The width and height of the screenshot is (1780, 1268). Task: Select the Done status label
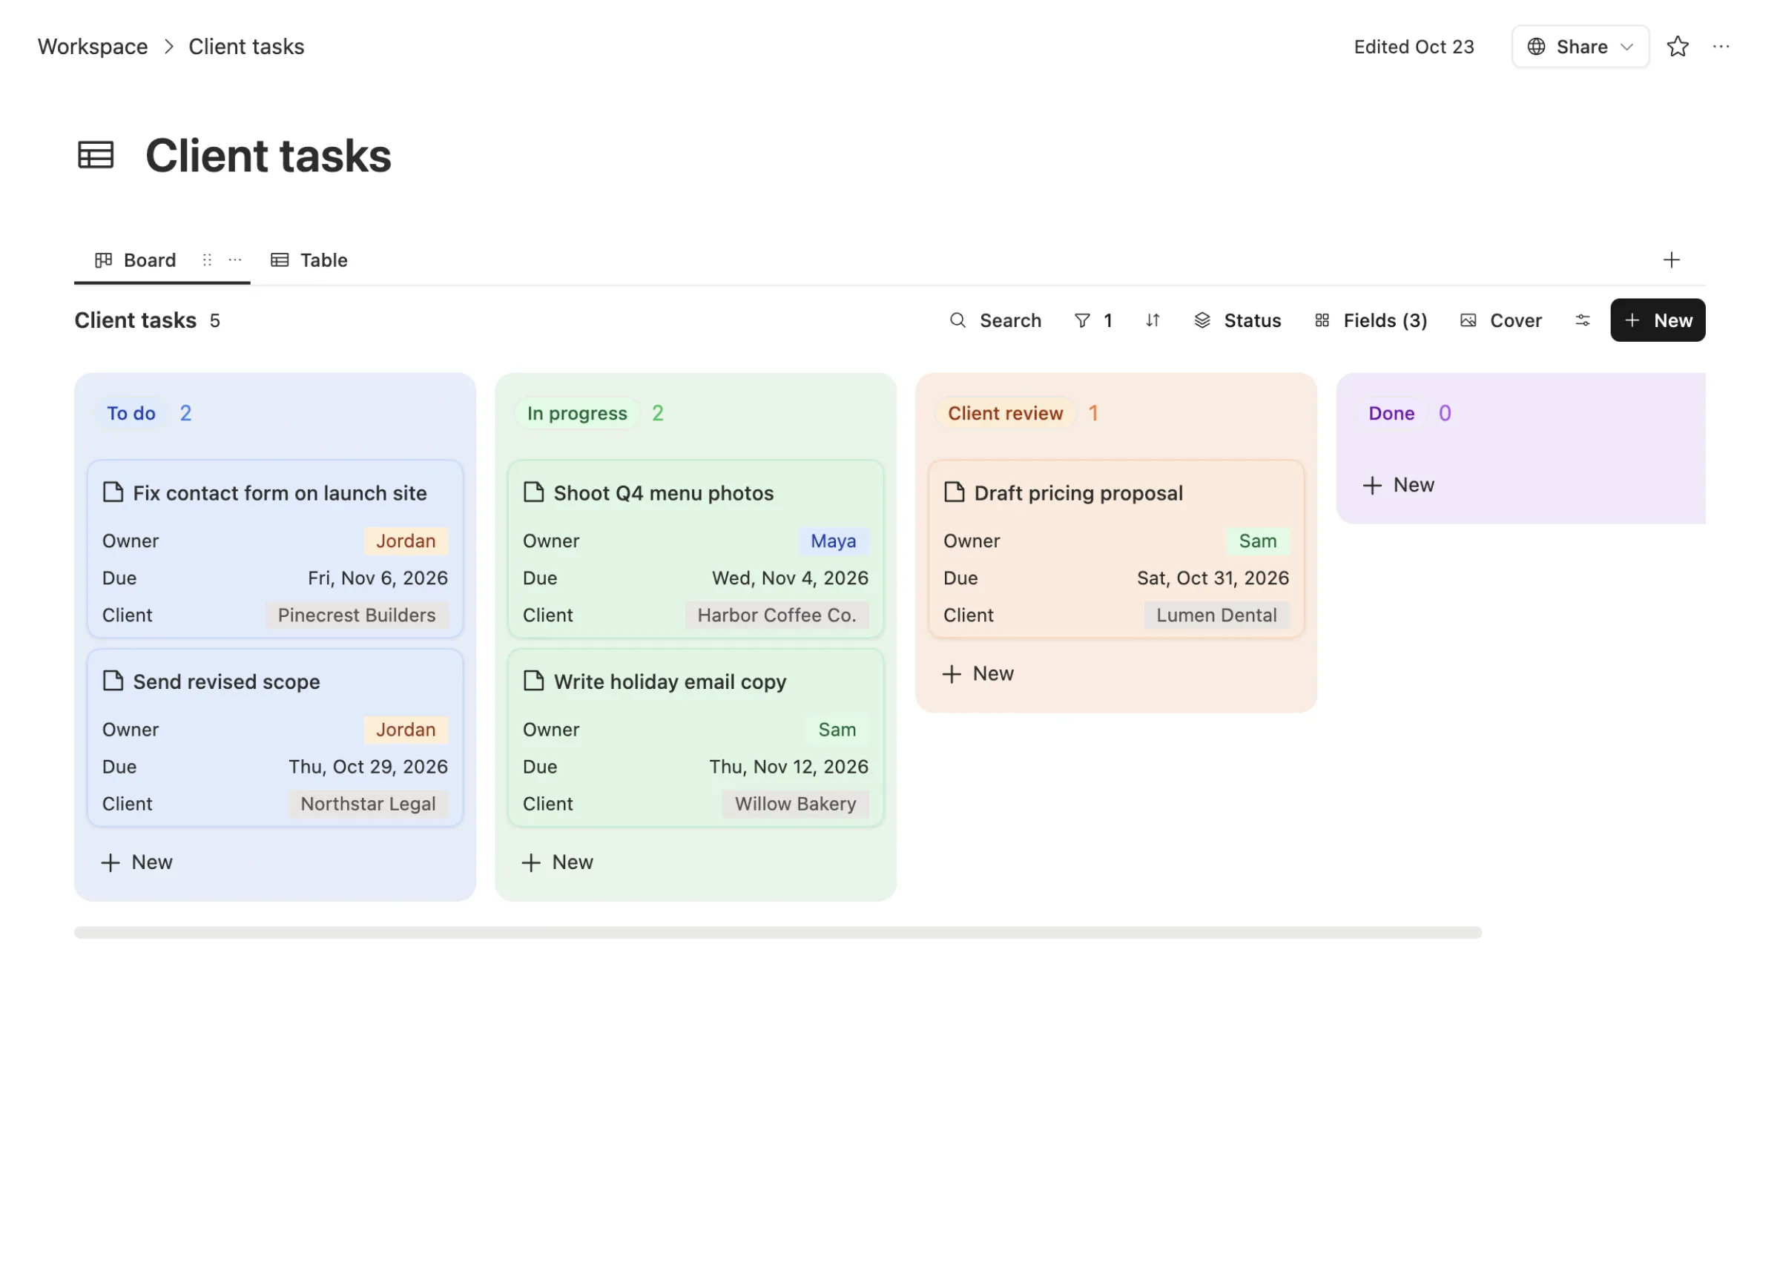(x=1391, y=413)
